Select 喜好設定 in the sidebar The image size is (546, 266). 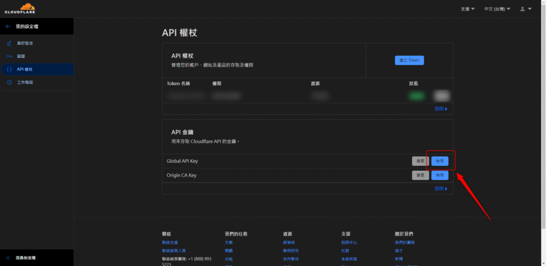[x=25, y=43]
